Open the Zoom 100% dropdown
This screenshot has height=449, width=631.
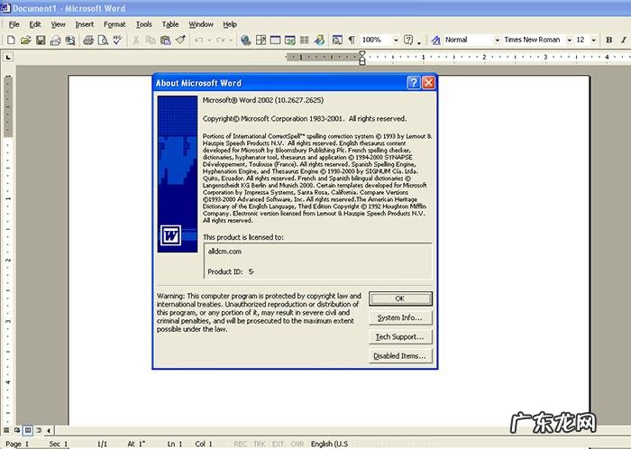[395, 41]
